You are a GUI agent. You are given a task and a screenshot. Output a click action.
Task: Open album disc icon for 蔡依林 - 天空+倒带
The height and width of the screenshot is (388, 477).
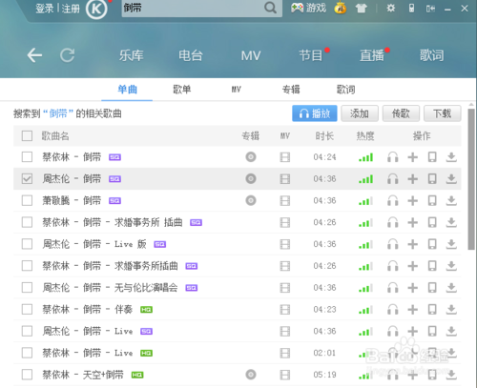click(251, 375)
